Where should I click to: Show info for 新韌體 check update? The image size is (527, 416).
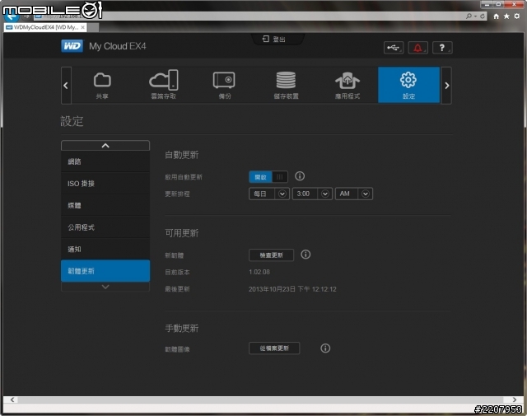(x=305, y=255)
